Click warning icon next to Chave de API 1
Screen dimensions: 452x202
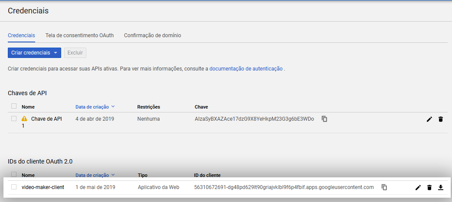(x=24, y=119)
